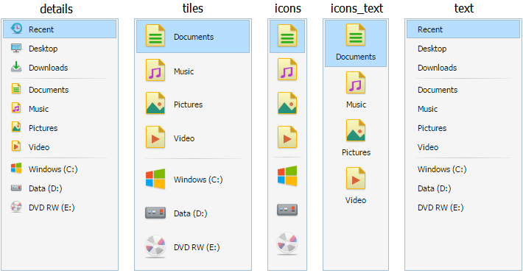Screen dimensions: 523x273
Task: Select the DVD disc icon in tiles panel
Action: [155, 247]
